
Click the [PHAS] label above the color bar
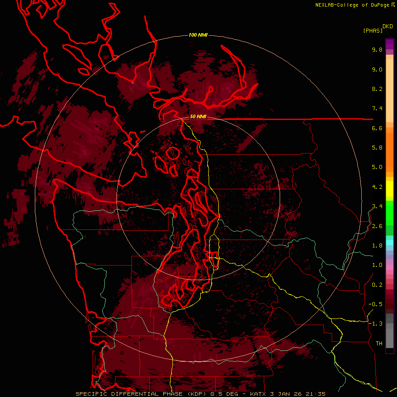[x=373, y=30]
